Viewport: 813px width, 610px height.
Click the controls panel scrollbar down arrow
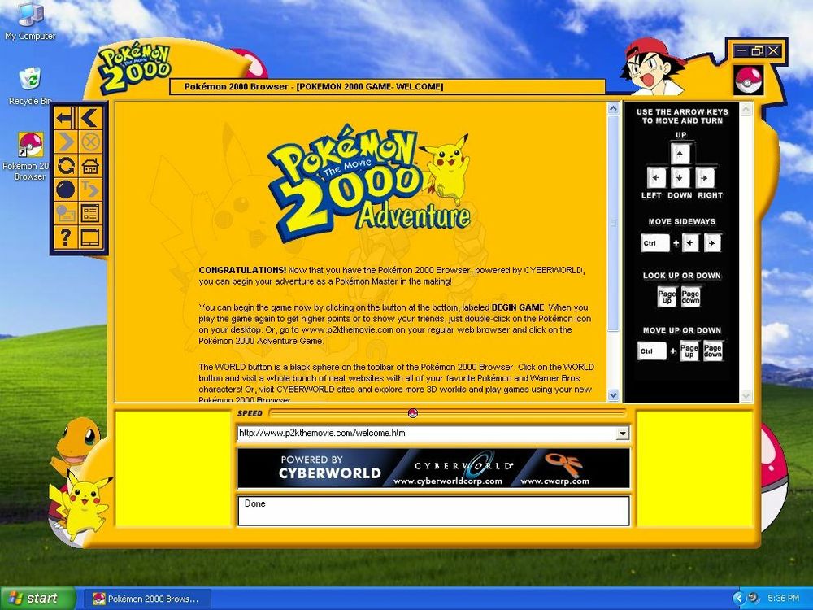(x=746, y=396)
